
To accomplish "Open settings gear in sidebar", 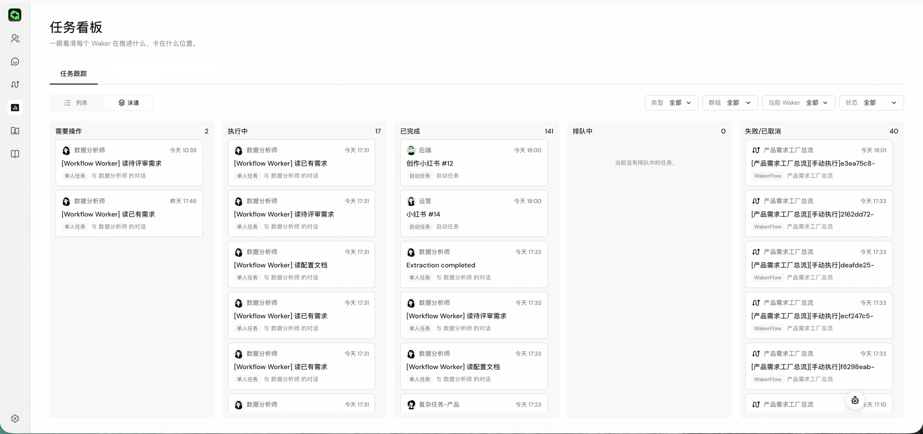I will [x=15, y=418].
